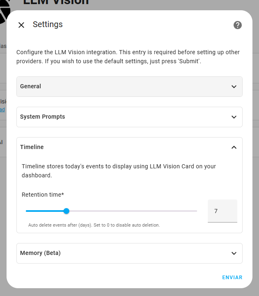Viewport: 259px width, 296px height.
Task: Click the Timeline section title
Action: (x=32, y=147)
